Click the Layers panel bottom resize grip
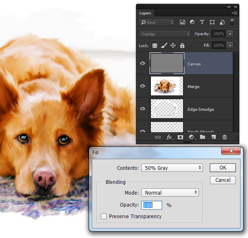Viewport: 248px width, 238px height. pyautogui.click(x=187, y=142)
